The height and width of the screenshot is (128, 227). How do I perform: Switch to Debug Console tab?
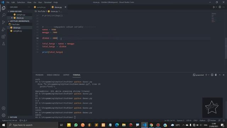click(53, 75)
